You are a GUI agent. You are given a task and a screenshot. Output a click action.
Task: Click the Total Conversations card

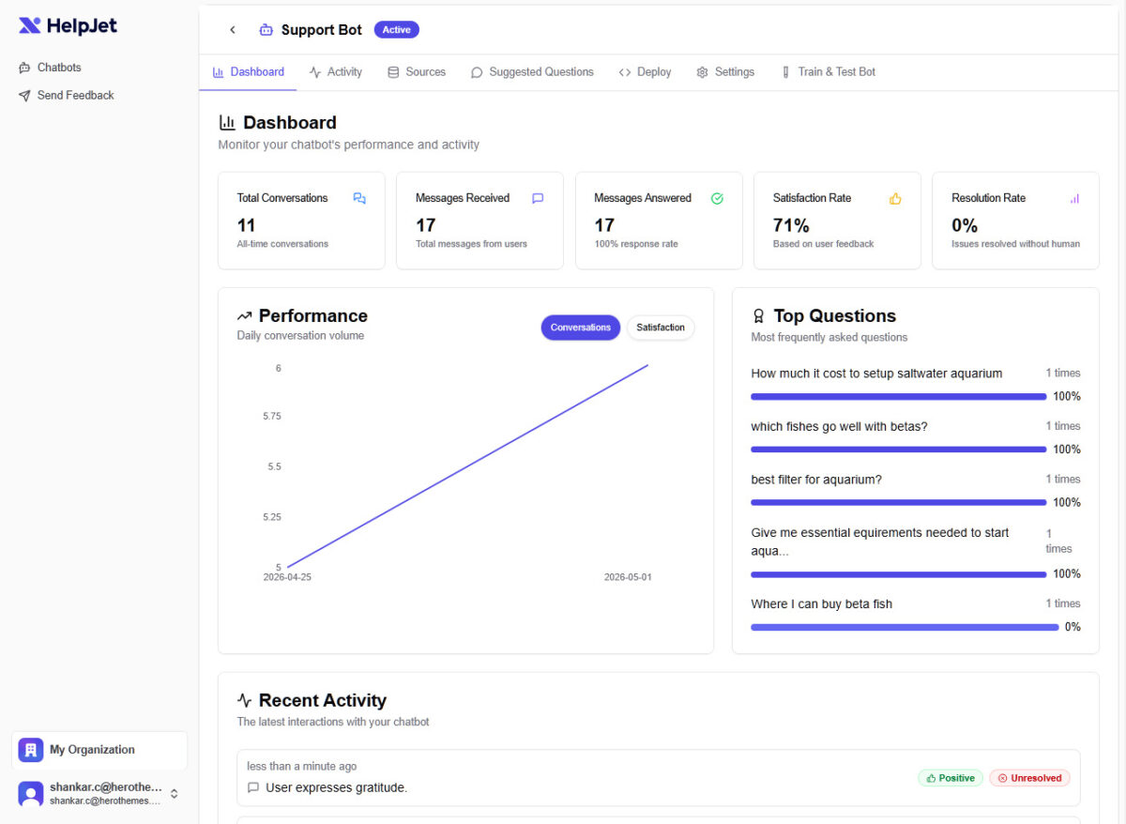[301, 221]
